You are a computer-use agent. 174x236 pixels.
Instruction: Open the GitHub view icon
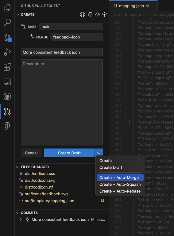click(7, 96)
